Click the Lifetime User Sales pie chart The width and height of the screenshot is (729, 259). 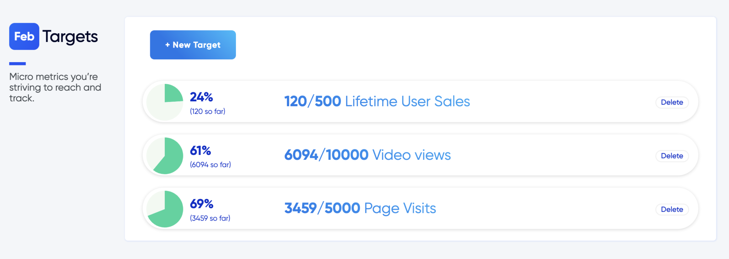tap(165, 102)
